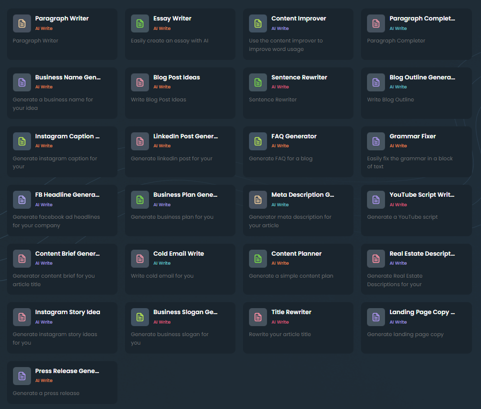Click the Content Brief Generator icon
The height and width of the screenshot is (409, 481).
pos(22,259)
